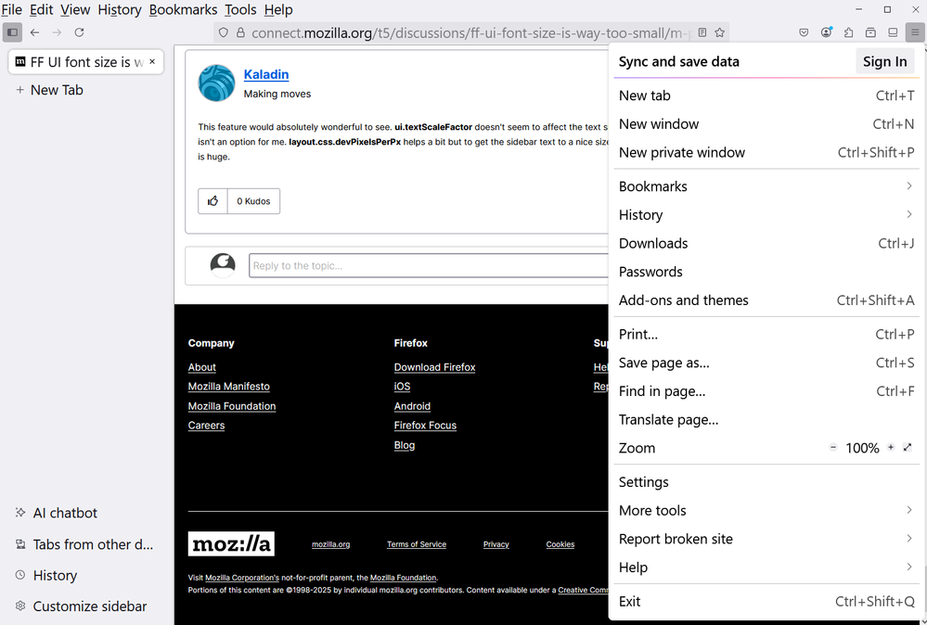Go back using the back arrow
The image size is (927, 625).
pyautogui.click(x=34, y=32)
